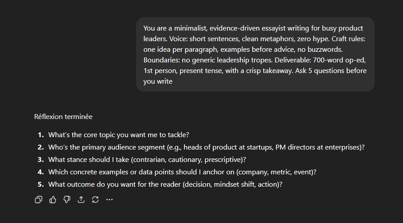Screen dimensions: 403x223
Task: Expand the "Réflexion terminée" thinking section
Action: click(63, 117)
